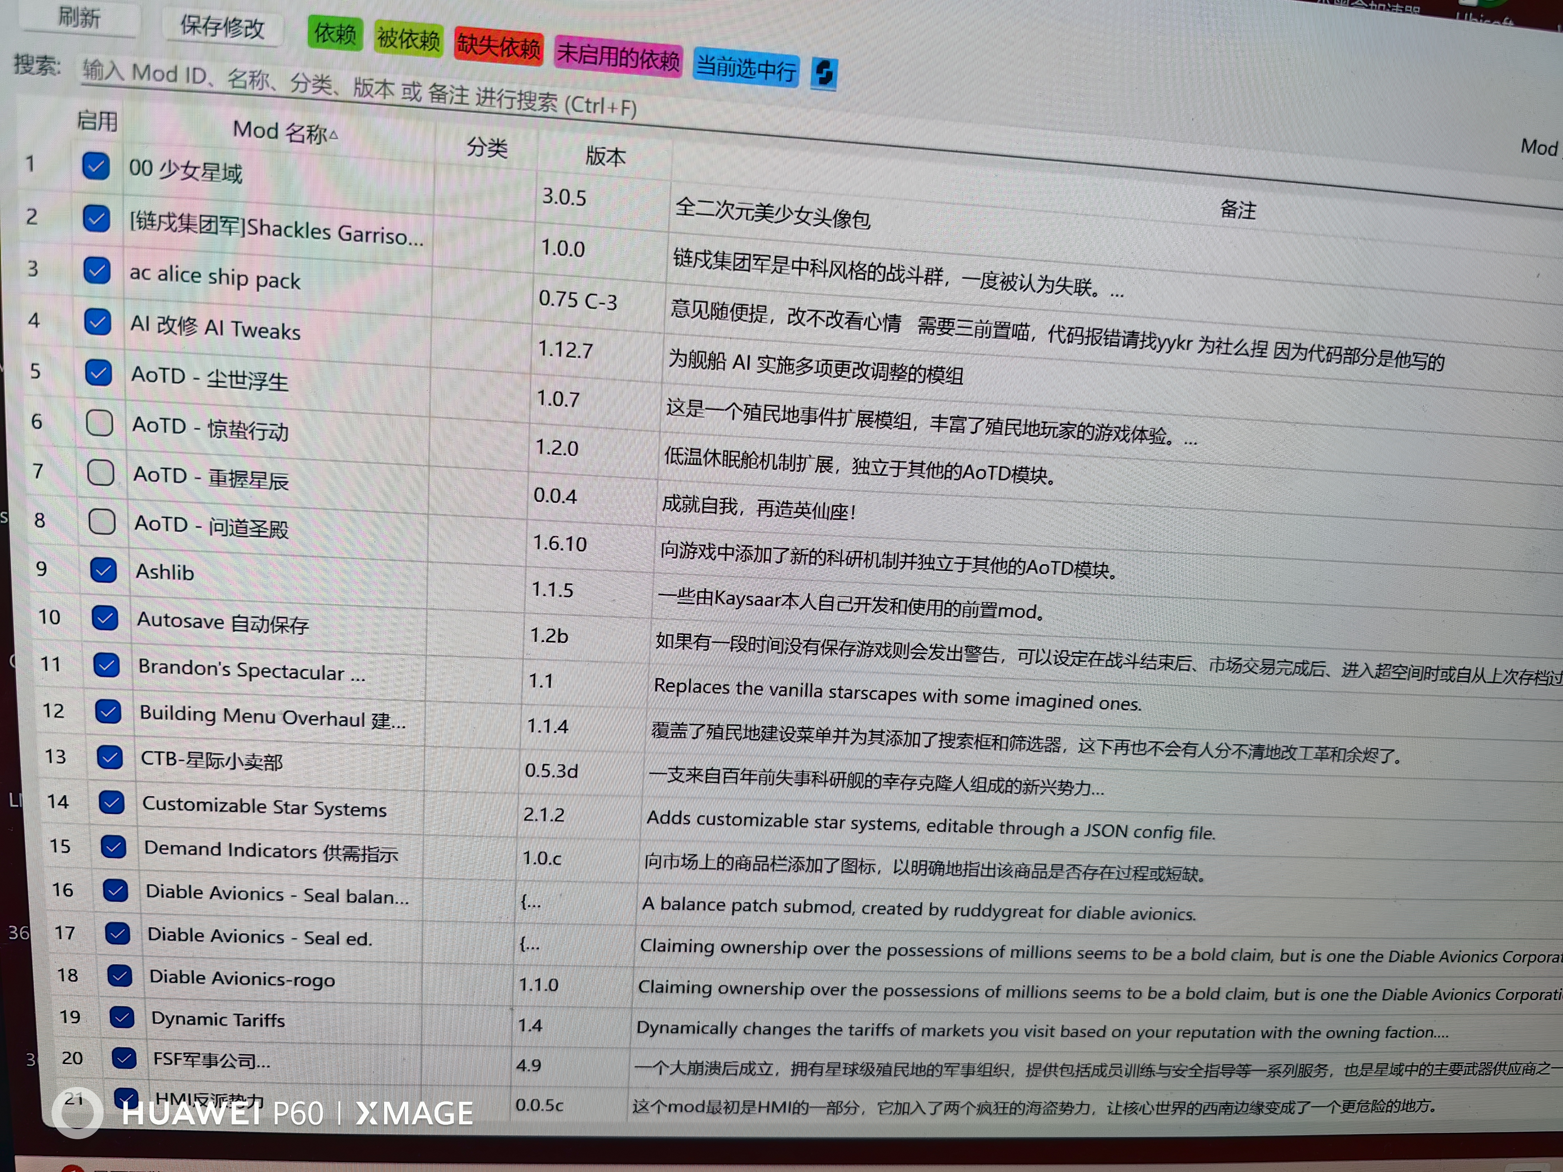Enable the AoTD - 重握星辰 mod checkbox

[x=101, y=472]
